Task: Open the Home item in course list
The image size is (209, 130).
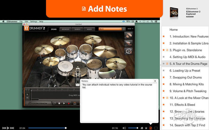Action: click(x=173, y=30)
